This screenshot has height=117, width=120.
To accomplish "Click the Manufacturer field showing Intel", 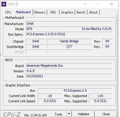I will 69,24.
